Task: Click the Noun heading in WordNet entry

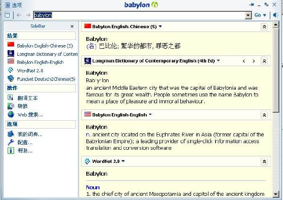Action: pyautogui.click(x=93, y=187)
